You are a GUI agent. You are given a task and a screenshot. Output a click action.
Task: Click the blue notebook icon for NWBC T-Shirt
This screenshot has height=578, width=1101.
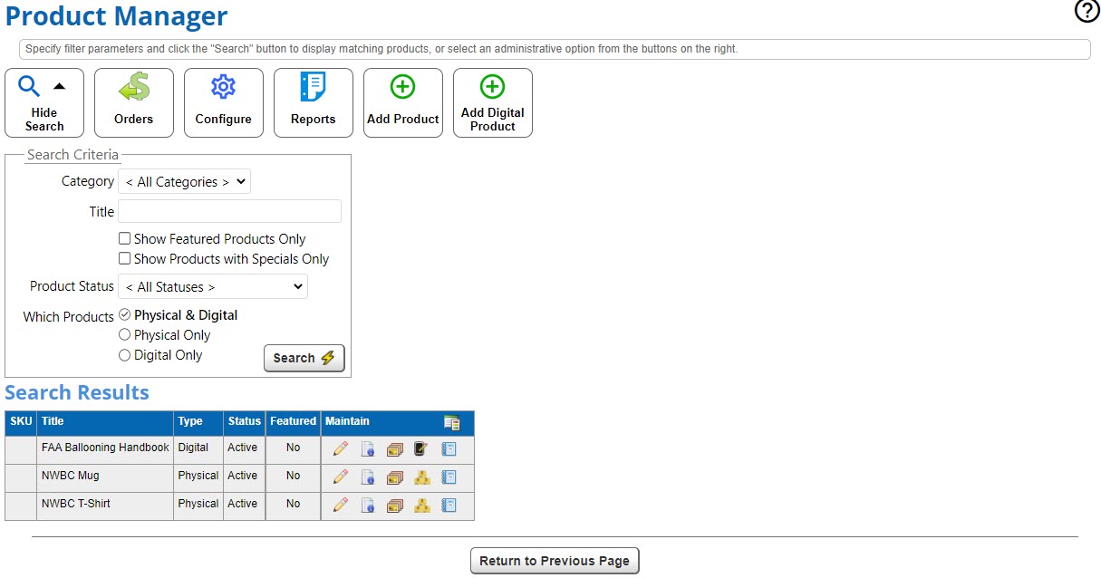click(449, 505)
